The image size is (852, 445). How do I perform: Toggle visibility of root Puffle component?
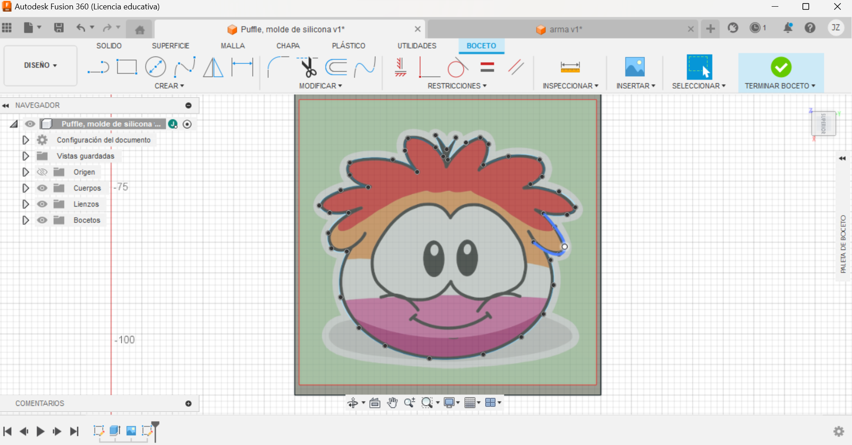(x=30, y=124)
